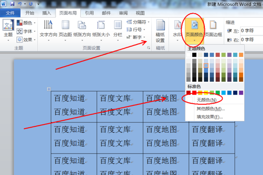Save the document with the floppy icon
This screenshot has width=263, height=175.
coord(12,3)
